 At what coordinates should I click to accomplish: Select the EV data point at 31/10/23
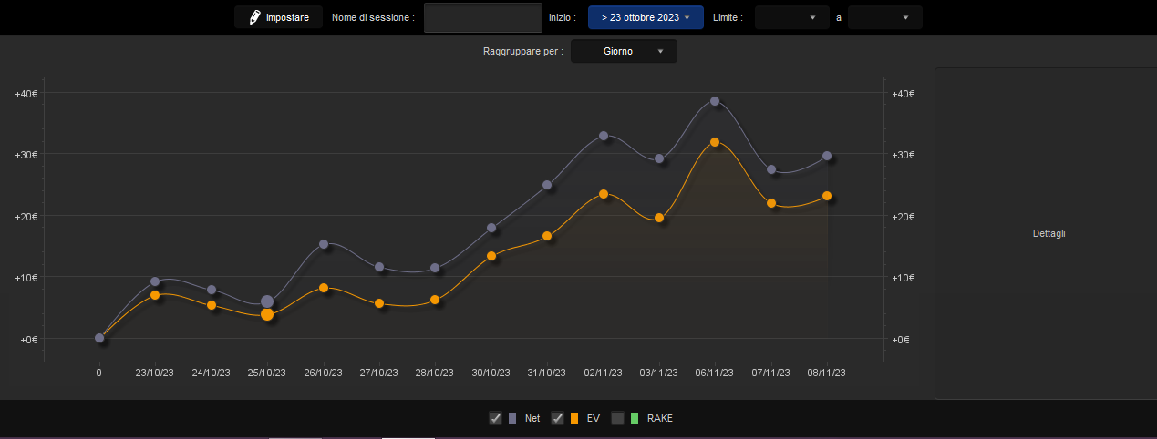(547, 236)
